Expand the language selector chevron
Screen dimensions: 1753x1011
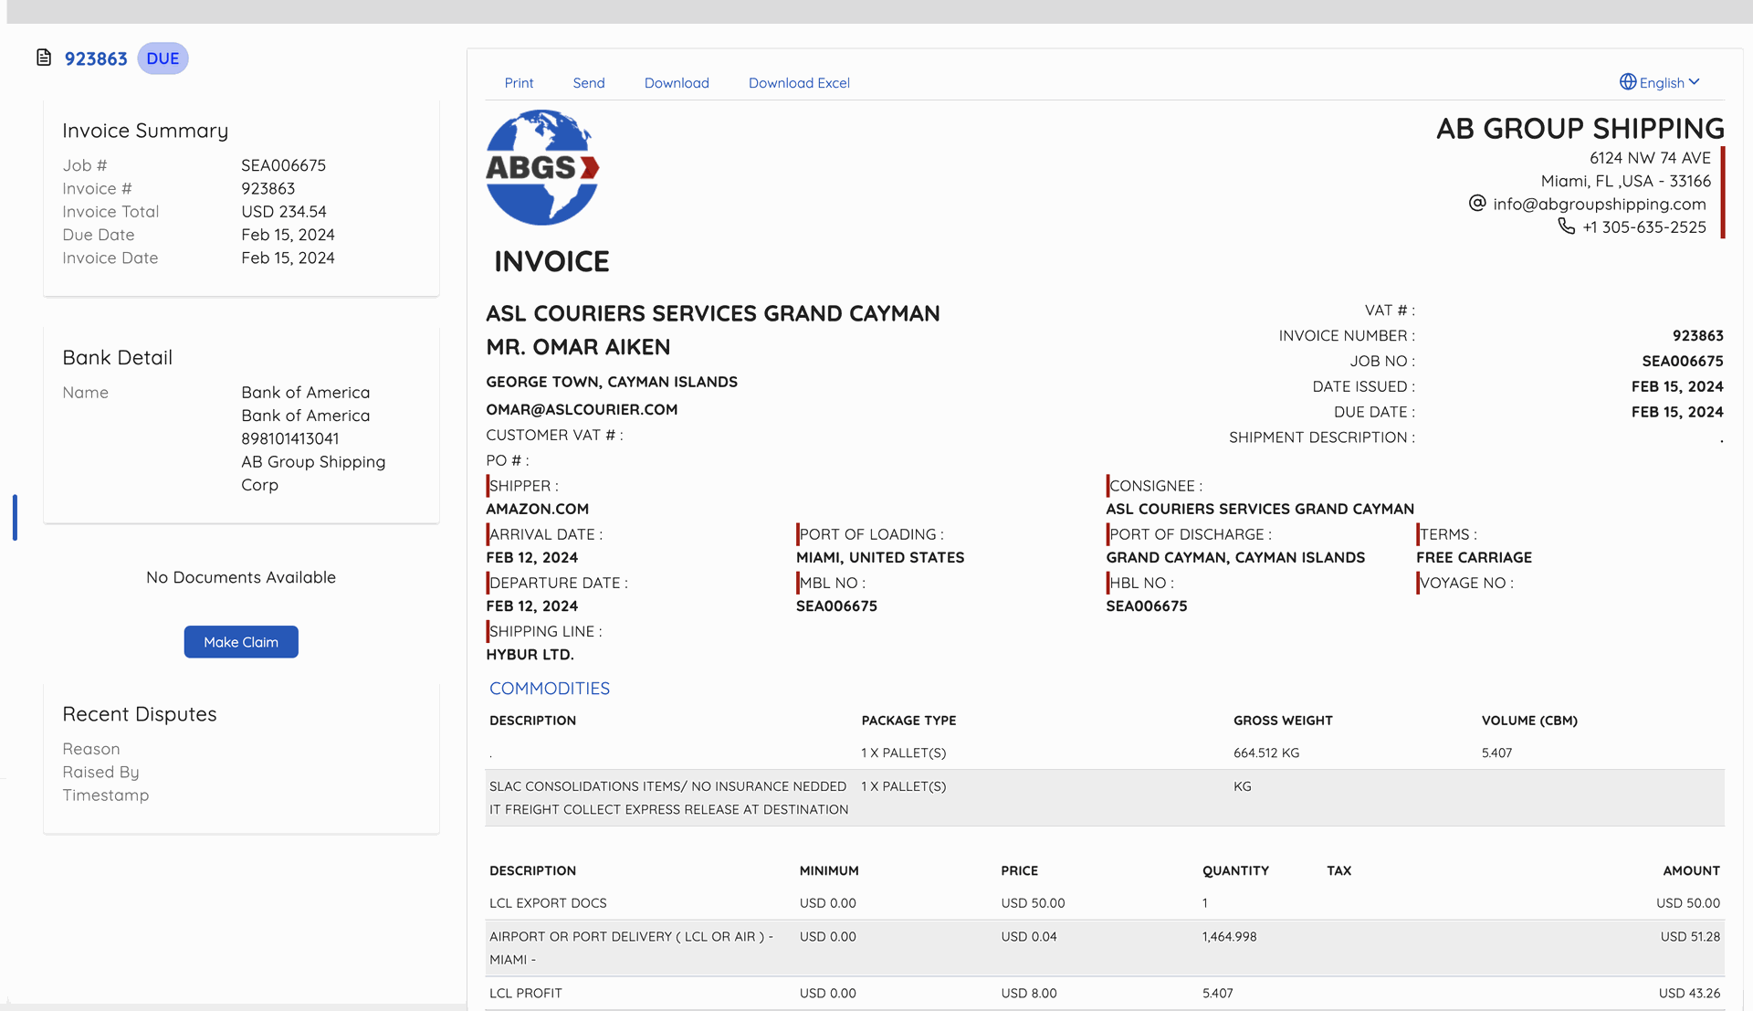[x=1695, y=82]
